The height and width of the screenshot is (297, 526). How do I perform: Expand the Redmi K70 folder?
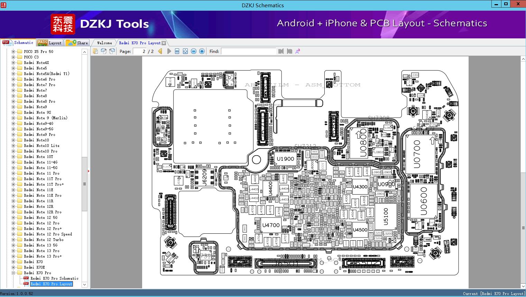(x=13, y=262)
